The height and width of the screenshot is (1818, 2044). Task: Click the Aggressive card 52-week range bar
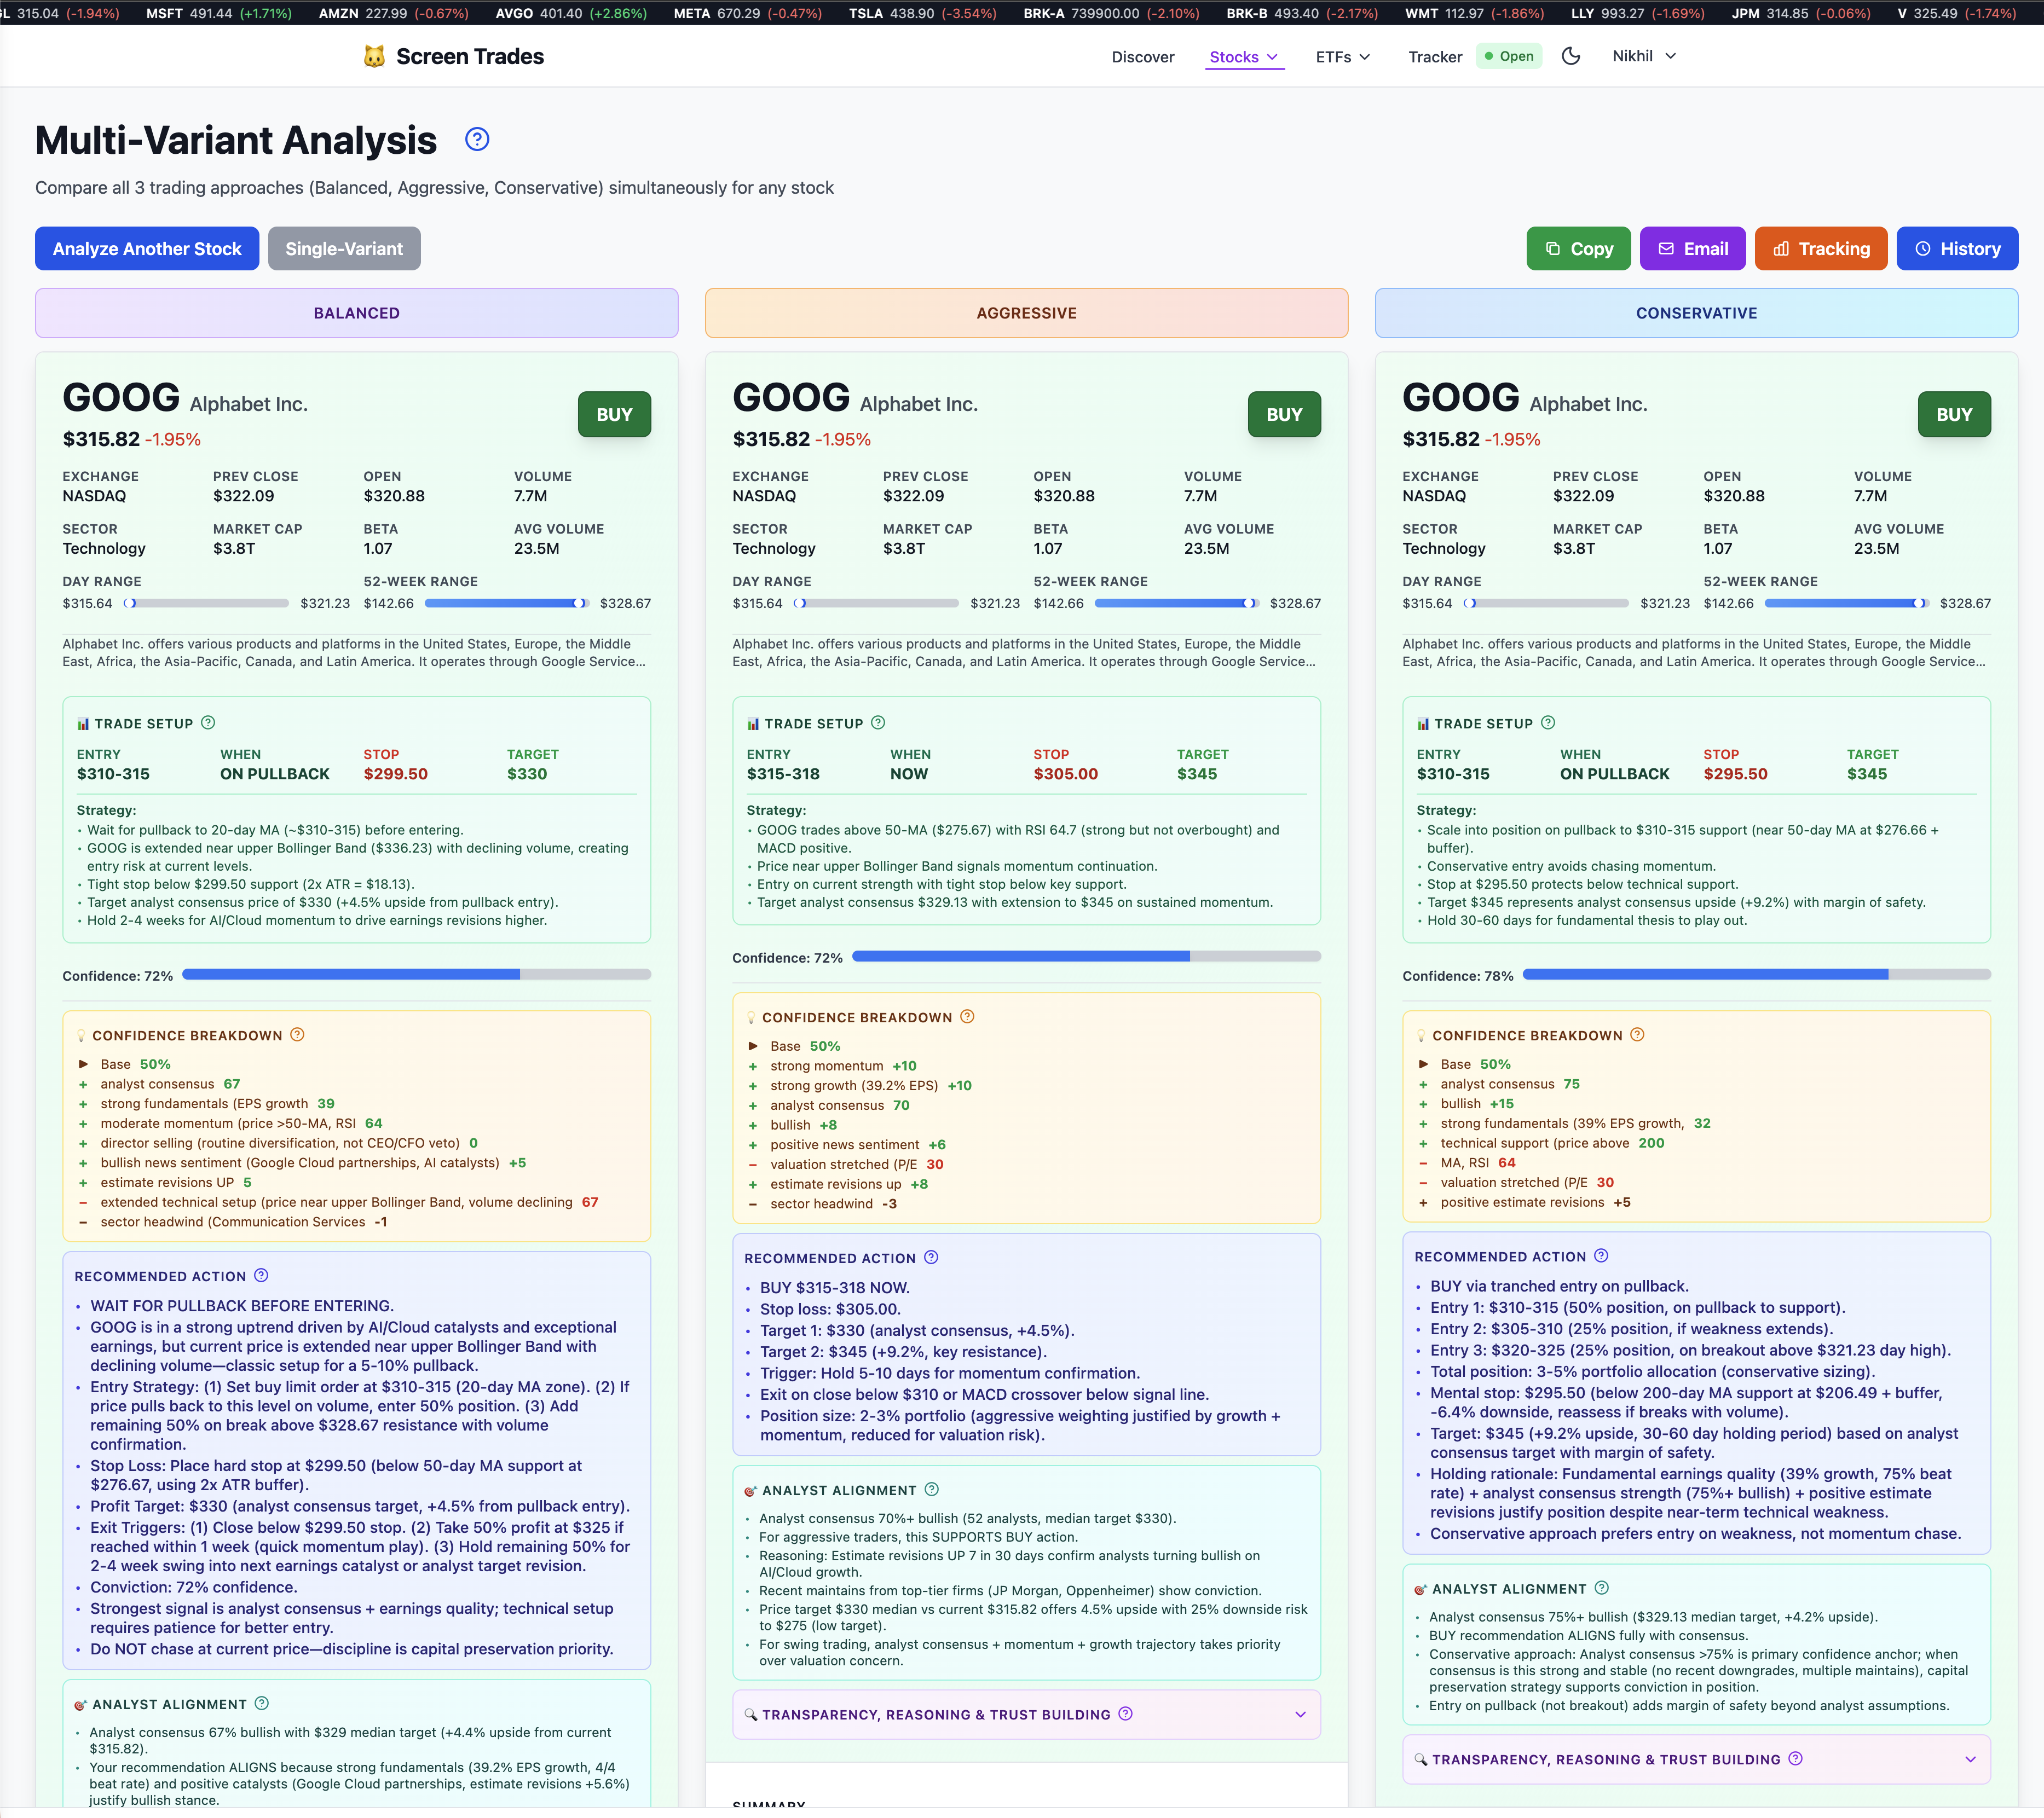click(1177, 603)
